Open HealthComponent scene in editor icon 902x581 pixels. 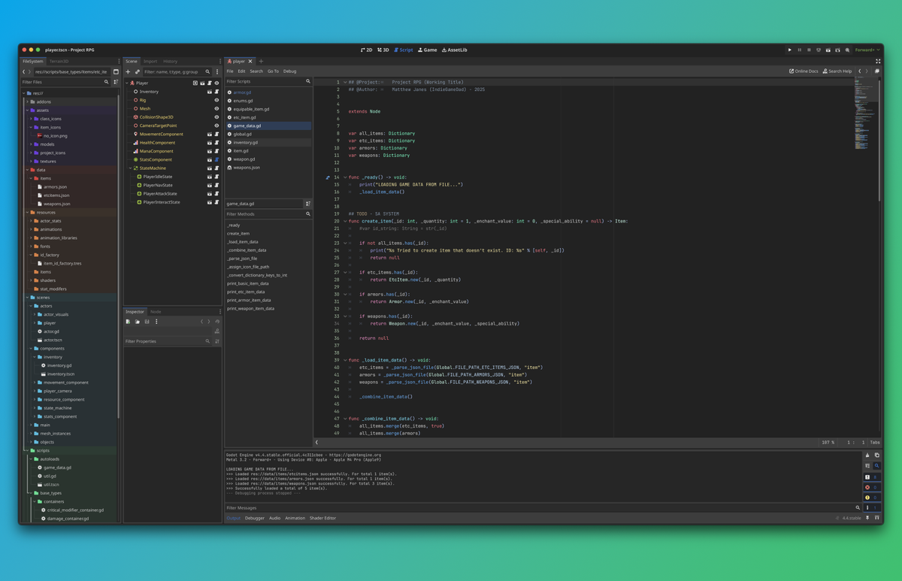pos(210,143)
